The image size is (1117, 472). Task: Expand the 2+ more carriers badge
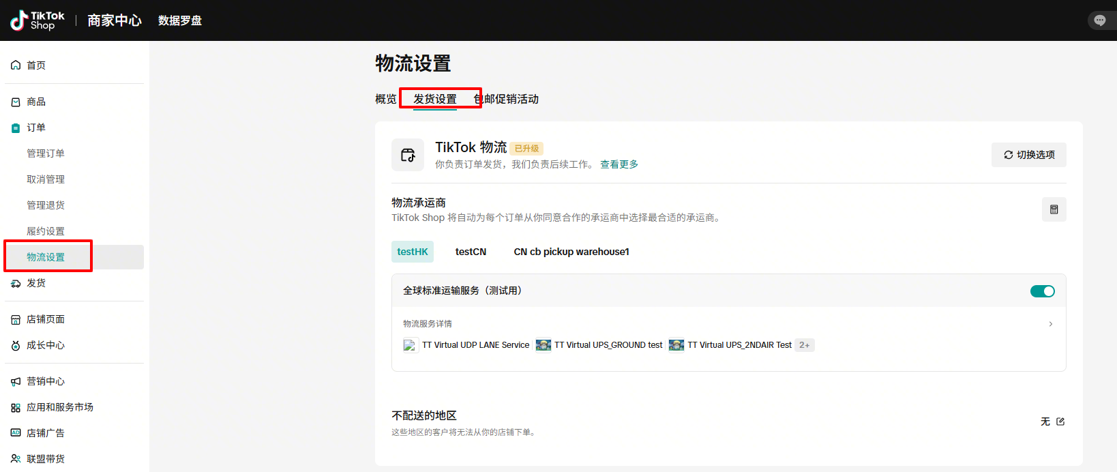click(804, 345)
